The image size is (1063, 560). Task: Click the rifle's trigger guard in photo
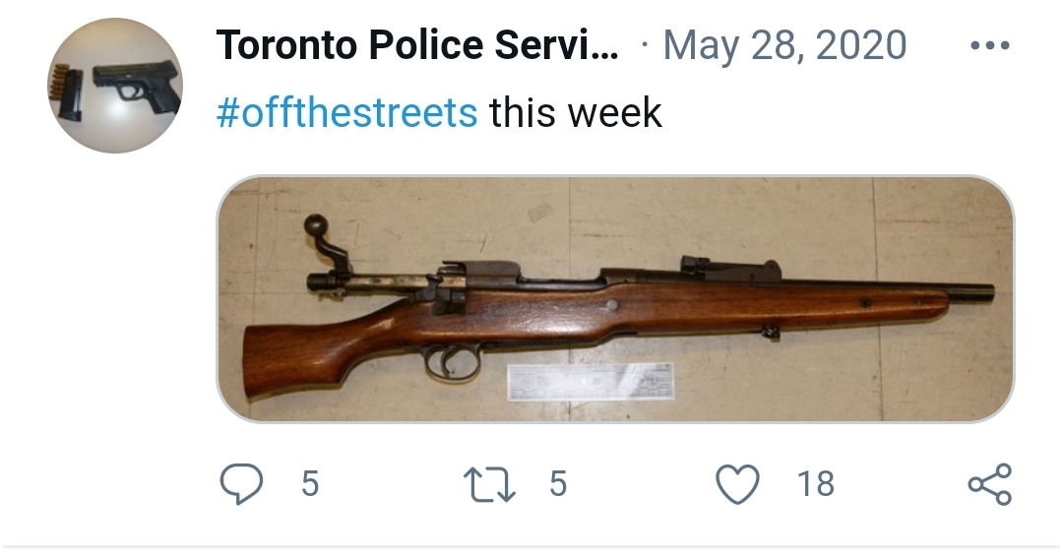[x=452, y=363]
